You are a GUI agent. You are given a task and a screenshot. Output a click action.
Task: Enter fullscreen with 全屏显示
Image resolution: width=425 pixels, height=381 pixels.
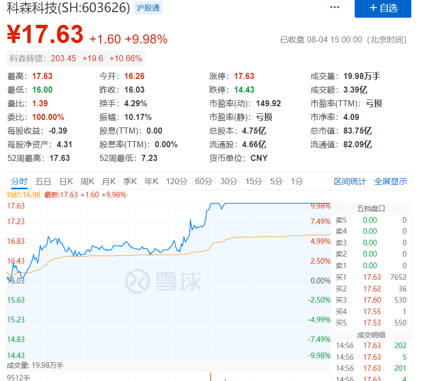click(390, 181)
